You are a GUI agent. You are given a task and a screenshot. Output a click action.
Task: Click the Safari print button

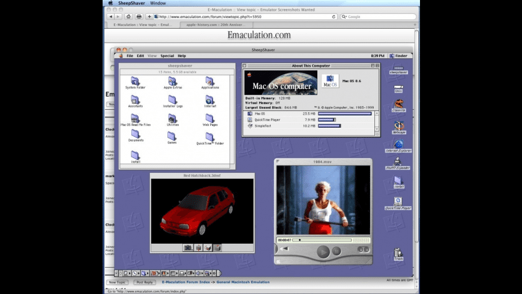139,16
